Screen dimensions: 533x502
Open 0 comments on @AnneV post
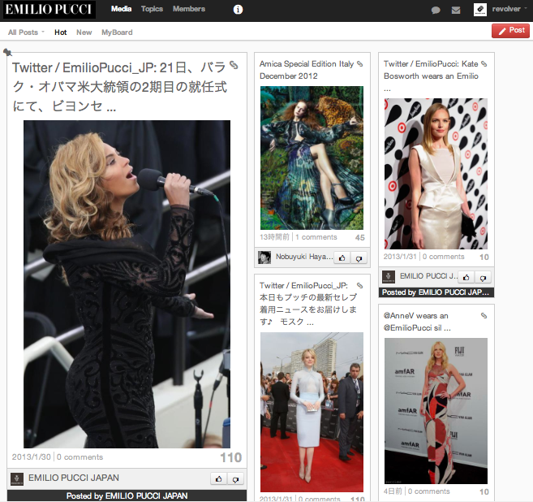point(428,491)
